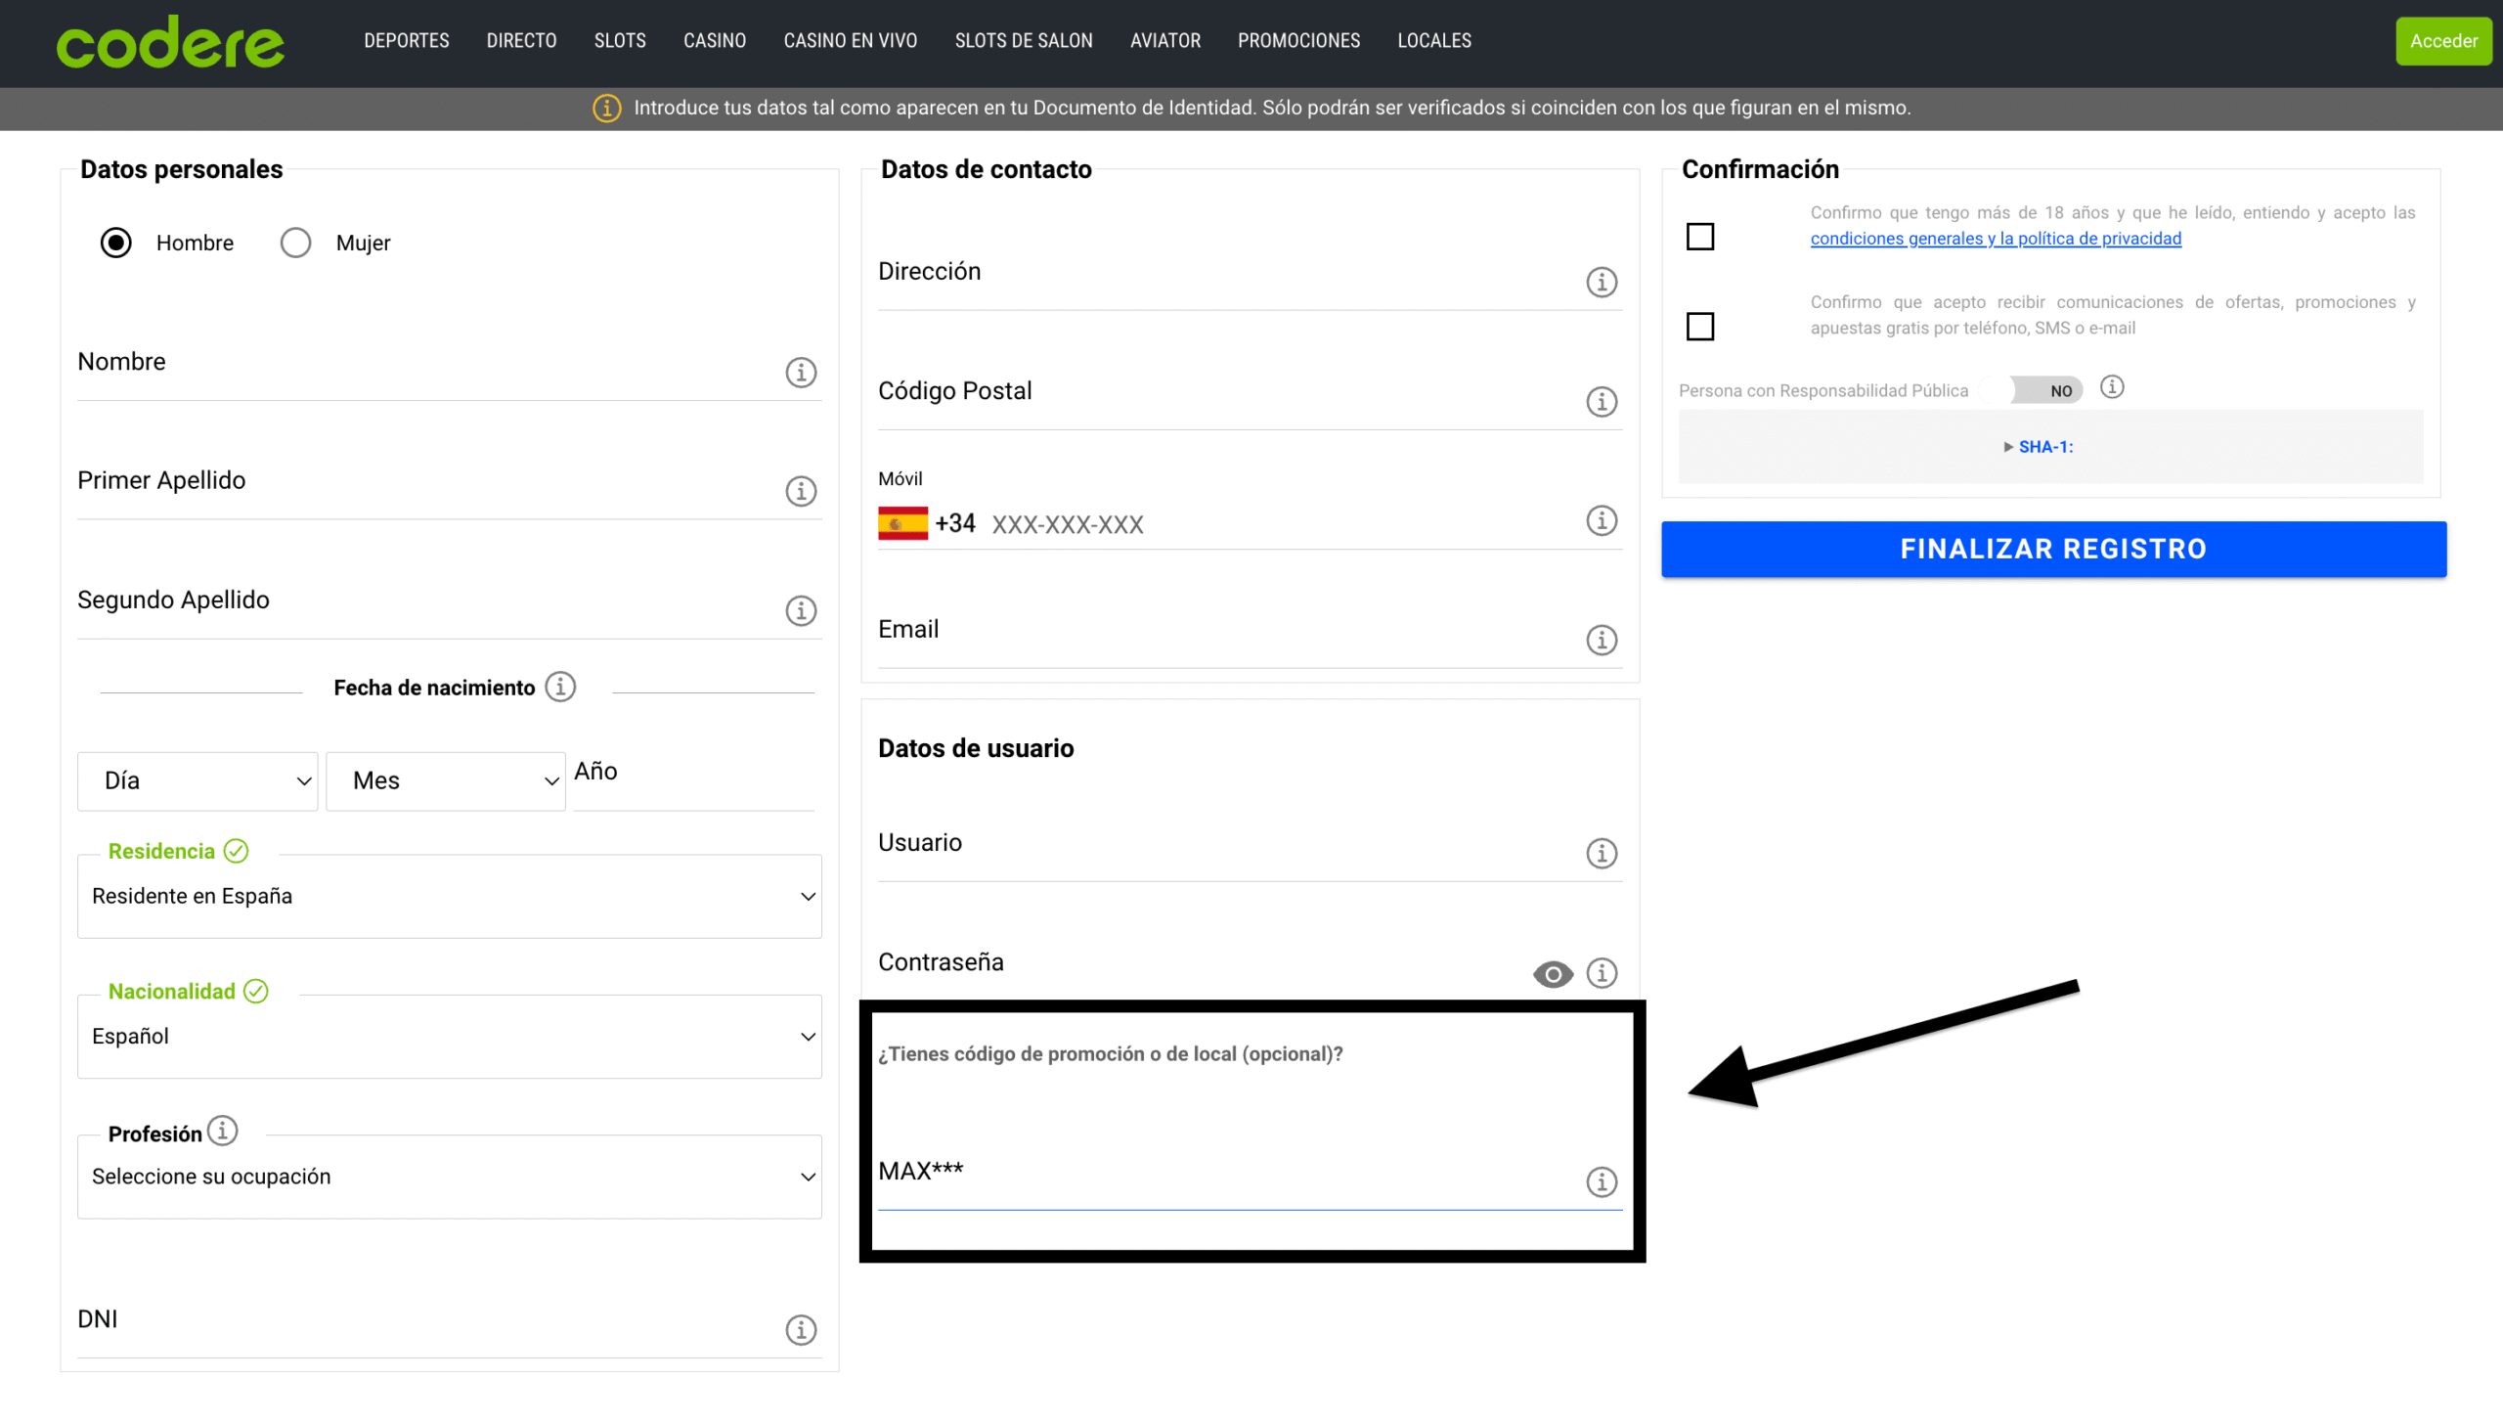Image resolution: width=2503 pixels, height=1423 pixels.
Task: Click the info icon beside Nombre field
Action: point(801,373)
